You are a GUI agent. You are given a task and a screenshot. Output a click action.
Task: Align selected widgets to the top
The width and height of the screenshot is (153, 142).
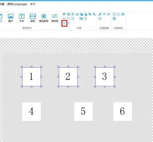coord(73,14)
